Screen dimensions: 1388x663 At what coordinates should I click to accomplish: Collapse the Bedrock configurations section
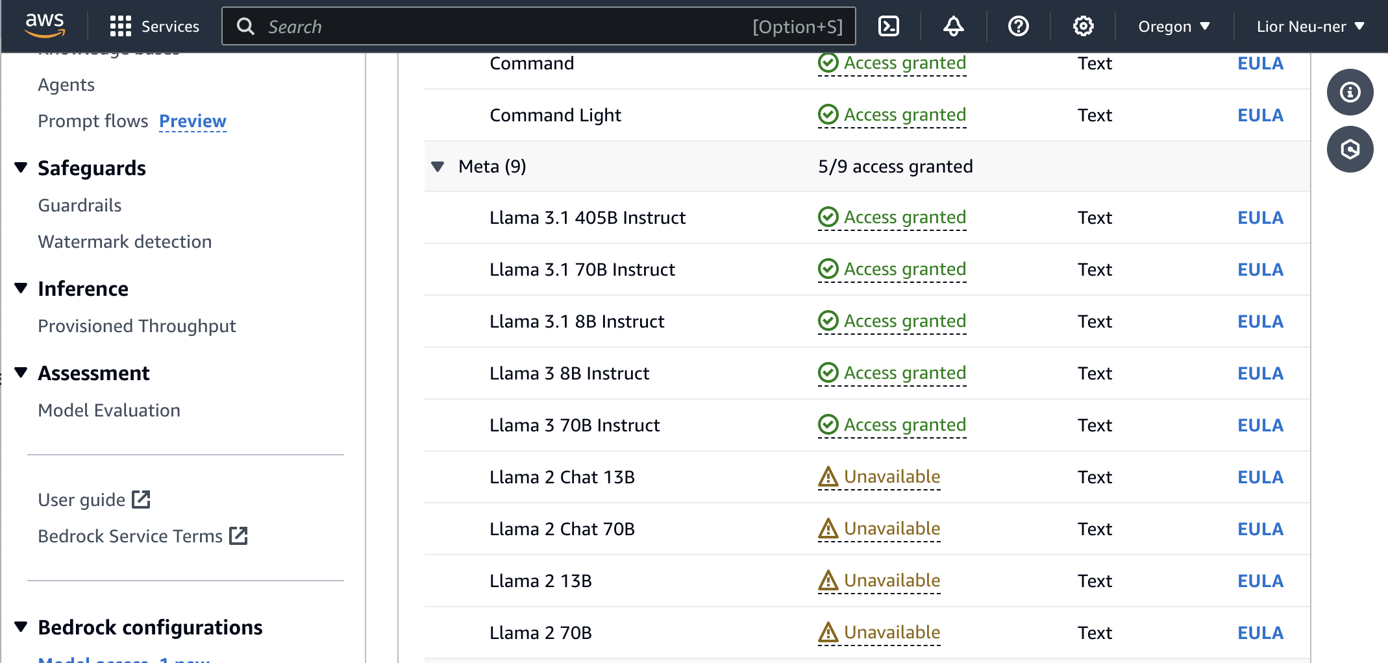[21, 627]
